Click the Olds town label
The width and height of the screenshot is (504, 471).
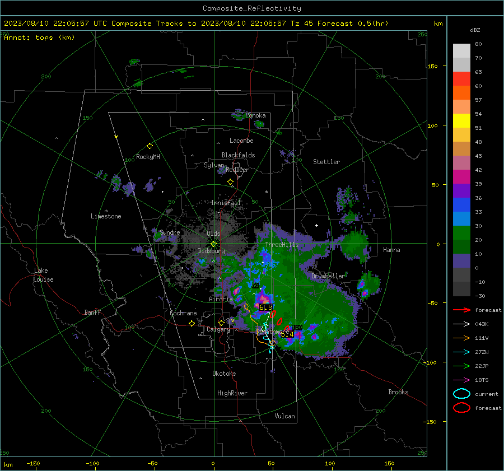tap(213, 234)
